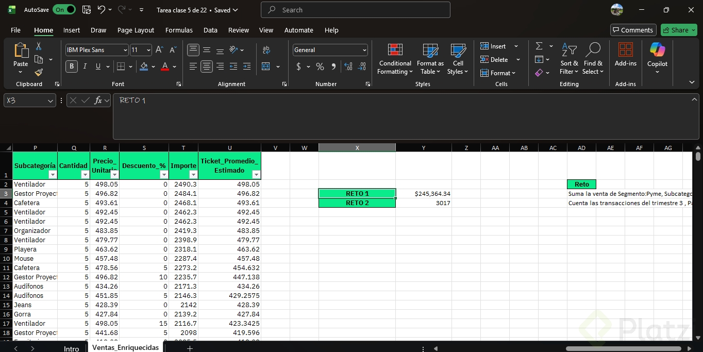Click the Format Painter brush icon

coord(39,73)
